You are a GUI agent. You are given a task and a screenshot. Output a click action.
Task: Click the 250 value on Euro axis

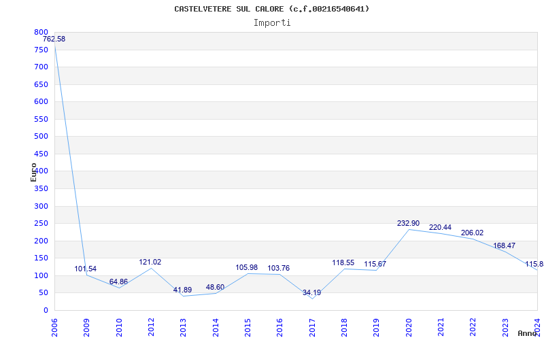[41, 224]
